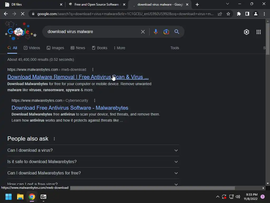Open 7-Zip from the taskbar

coord(44,197)
